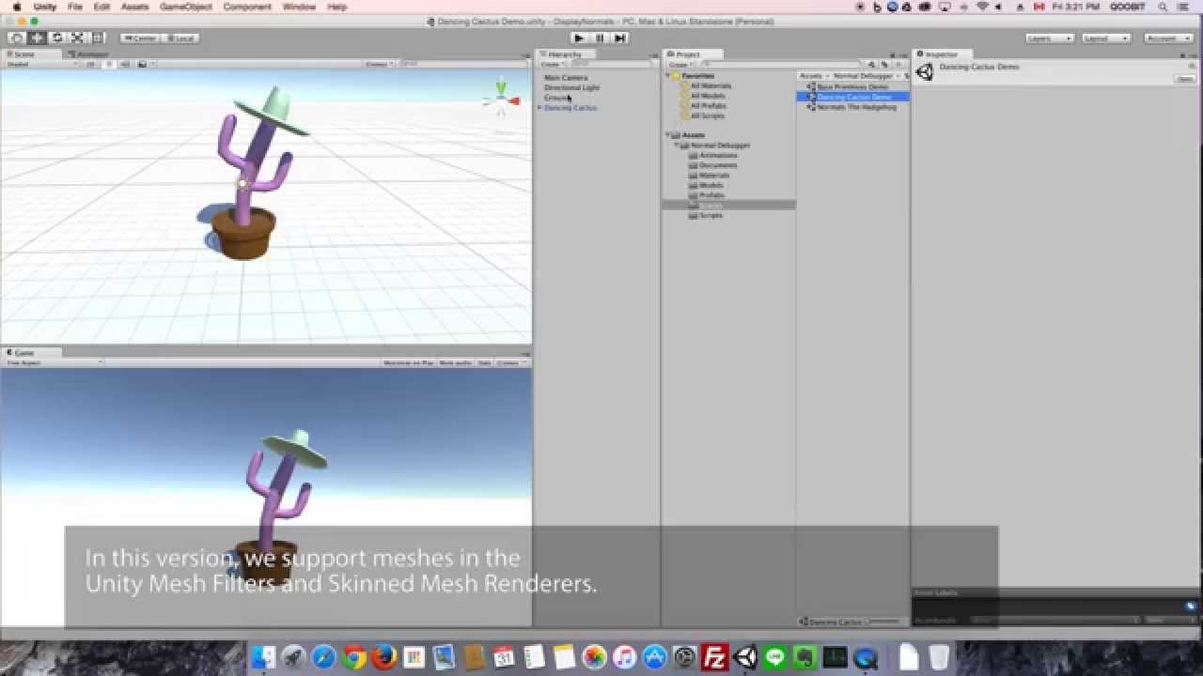Viewport: 1203px width, 676px height.
Task: Toggle 2D view in Scene toolbar
Action: point(91,64)
